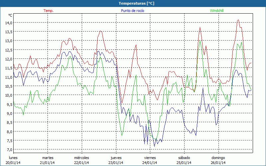Click the 12,5 value on the y-axis
The height and width of the screenshot is (166, 266).
[x=8, y=50]
